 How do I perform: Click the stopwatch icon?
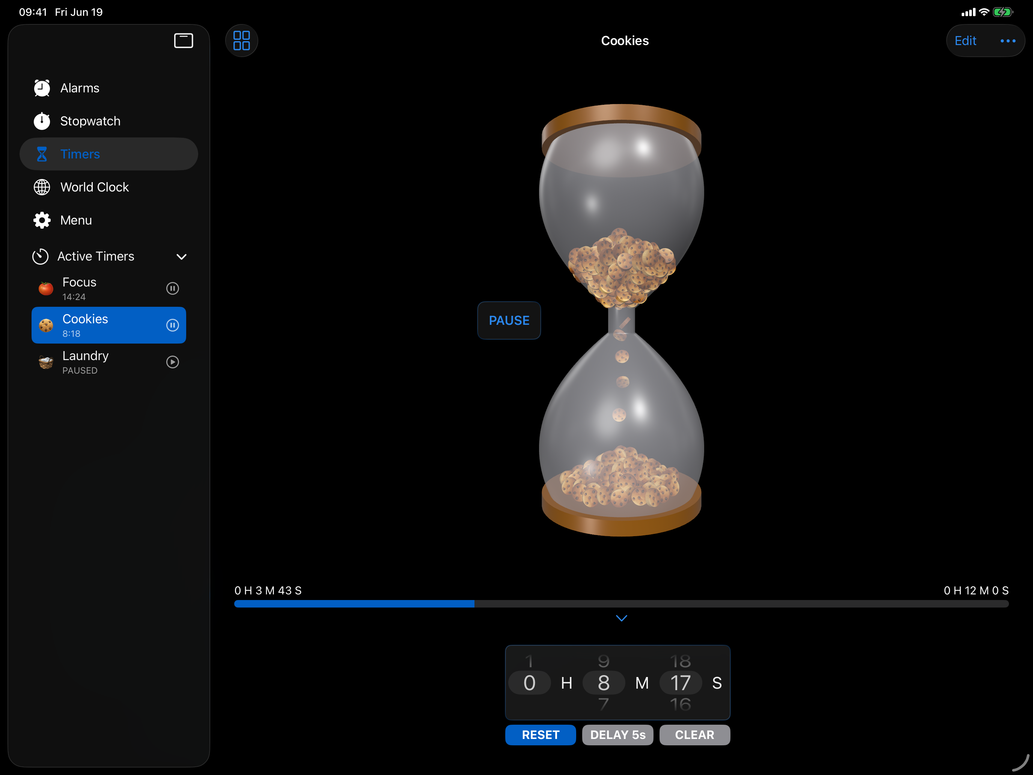point(42,121)
